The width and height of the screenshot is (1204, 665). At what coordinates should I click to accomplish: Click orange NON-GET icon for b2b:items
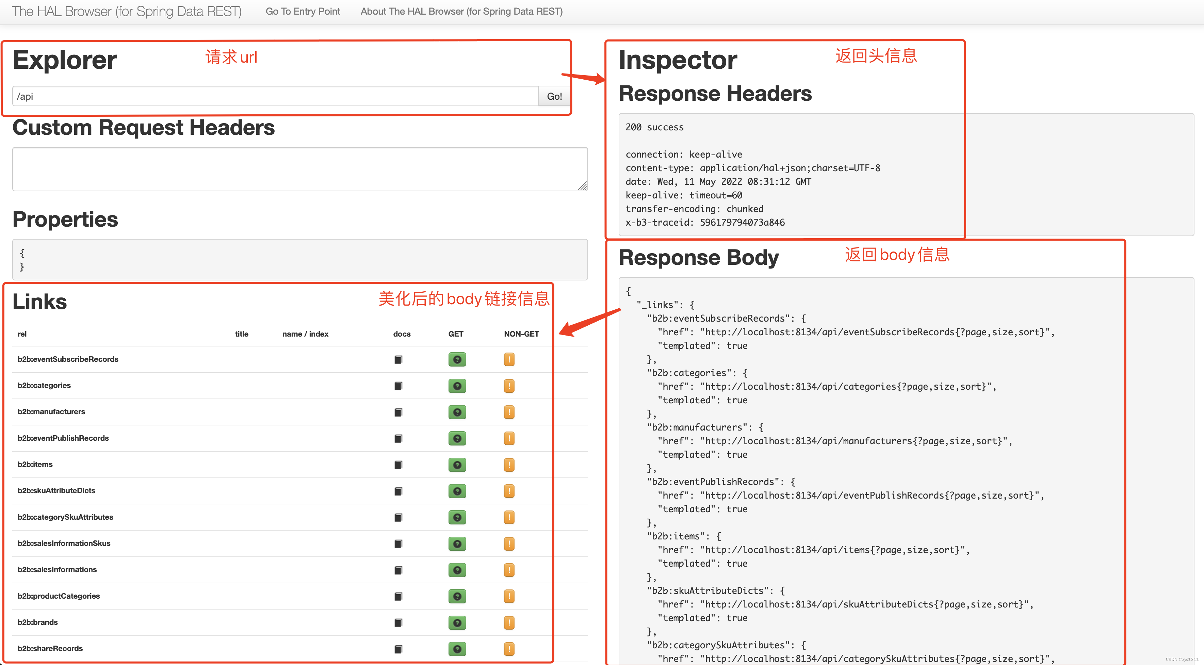[x=509, y=465]
